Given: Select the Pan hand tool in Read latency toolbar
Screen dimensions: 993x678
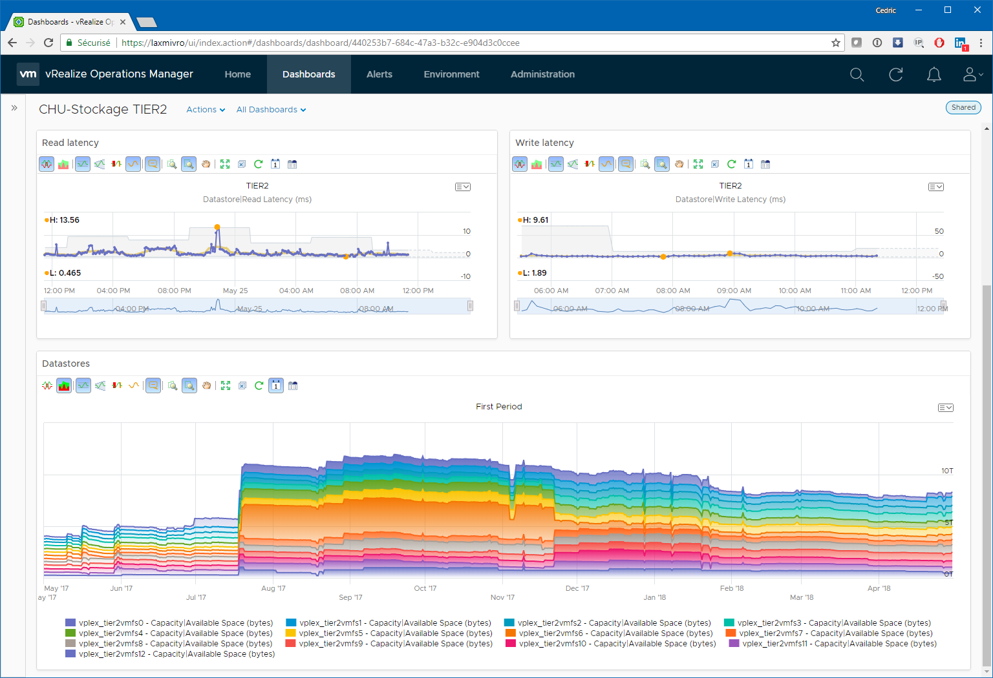Looking at the screenshot, I should (206, 164).
